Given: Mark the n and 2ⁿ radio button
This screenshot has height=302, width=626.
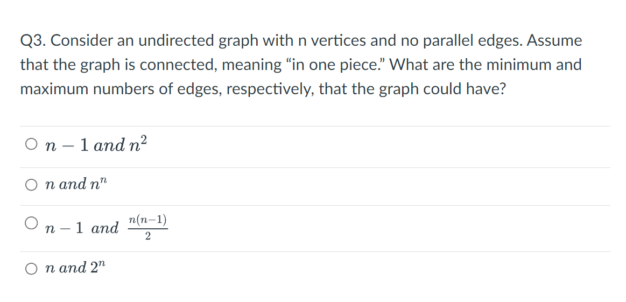Looking at the screenshot, I should [31, 269].
